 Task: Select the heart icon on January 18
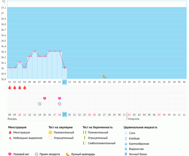[x=60, y=98]
